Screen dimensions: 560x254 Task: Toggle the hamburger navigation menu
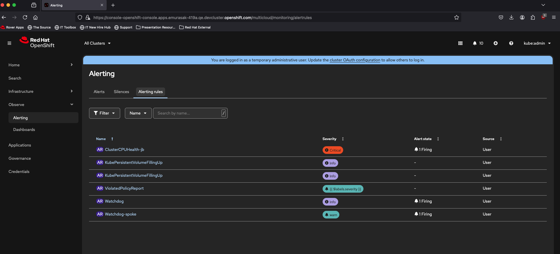pos(9,43)
